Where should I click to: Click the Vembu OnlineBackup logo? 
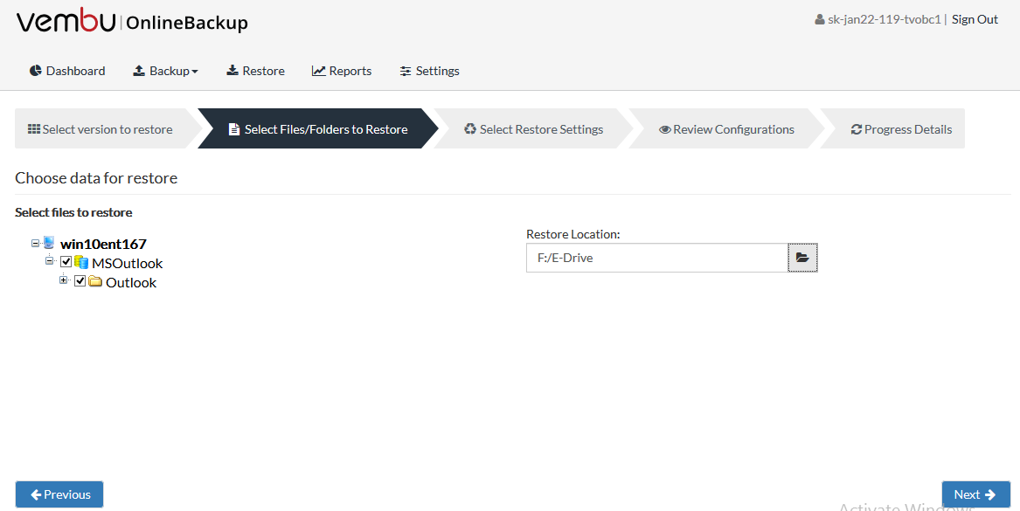click(132, 22)
